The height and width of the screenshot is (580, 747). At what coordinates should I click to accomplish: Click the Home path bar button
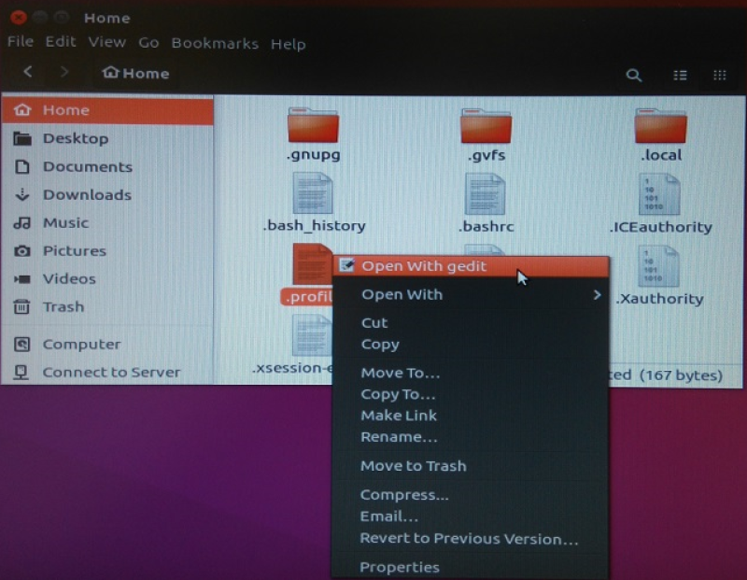click(136, 73)
